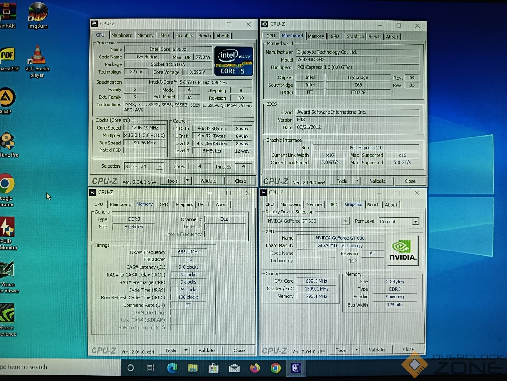This screenshot has height=381, width=507.
Task: Click the NVIDIA logo in Graphics window
Action: (x=402, y=250)
